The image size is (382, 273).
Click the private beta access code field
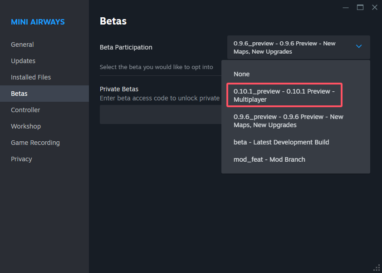tap(159, 114)
